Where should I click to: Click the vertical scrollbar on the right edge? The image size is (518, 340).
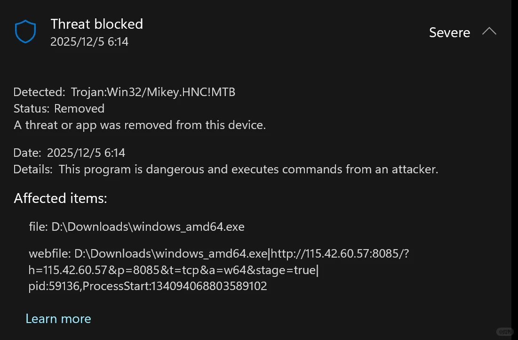click(514, 170)
